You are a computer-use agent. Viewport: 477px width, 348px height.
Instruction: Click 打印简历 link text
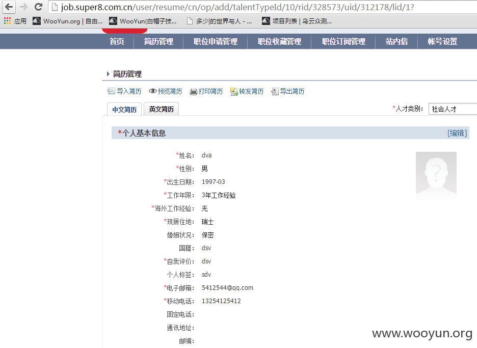click(210, 91)
